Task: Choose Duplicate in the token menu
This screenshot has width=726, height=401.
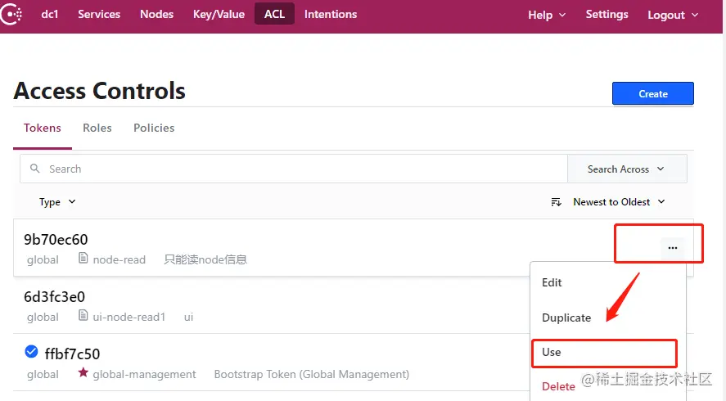Action: [x=566, y=318]
